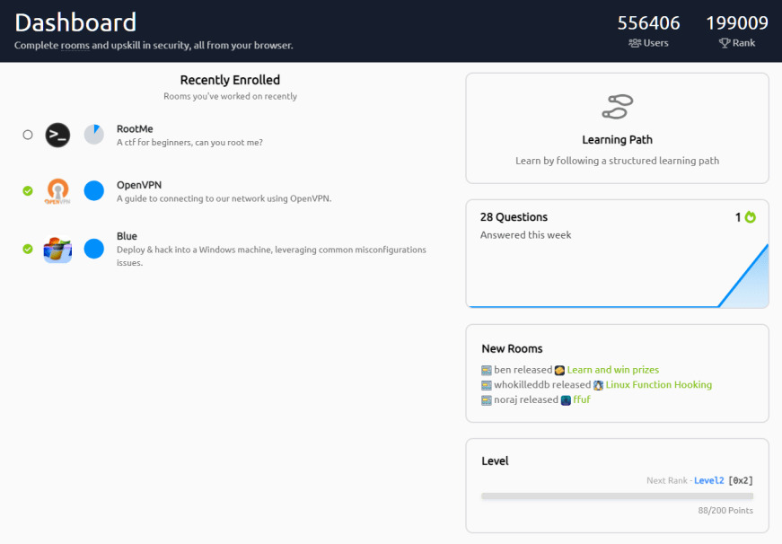Click the Learning Path footsteps icon
Viewport: 782px width, 544px height.
617,107
